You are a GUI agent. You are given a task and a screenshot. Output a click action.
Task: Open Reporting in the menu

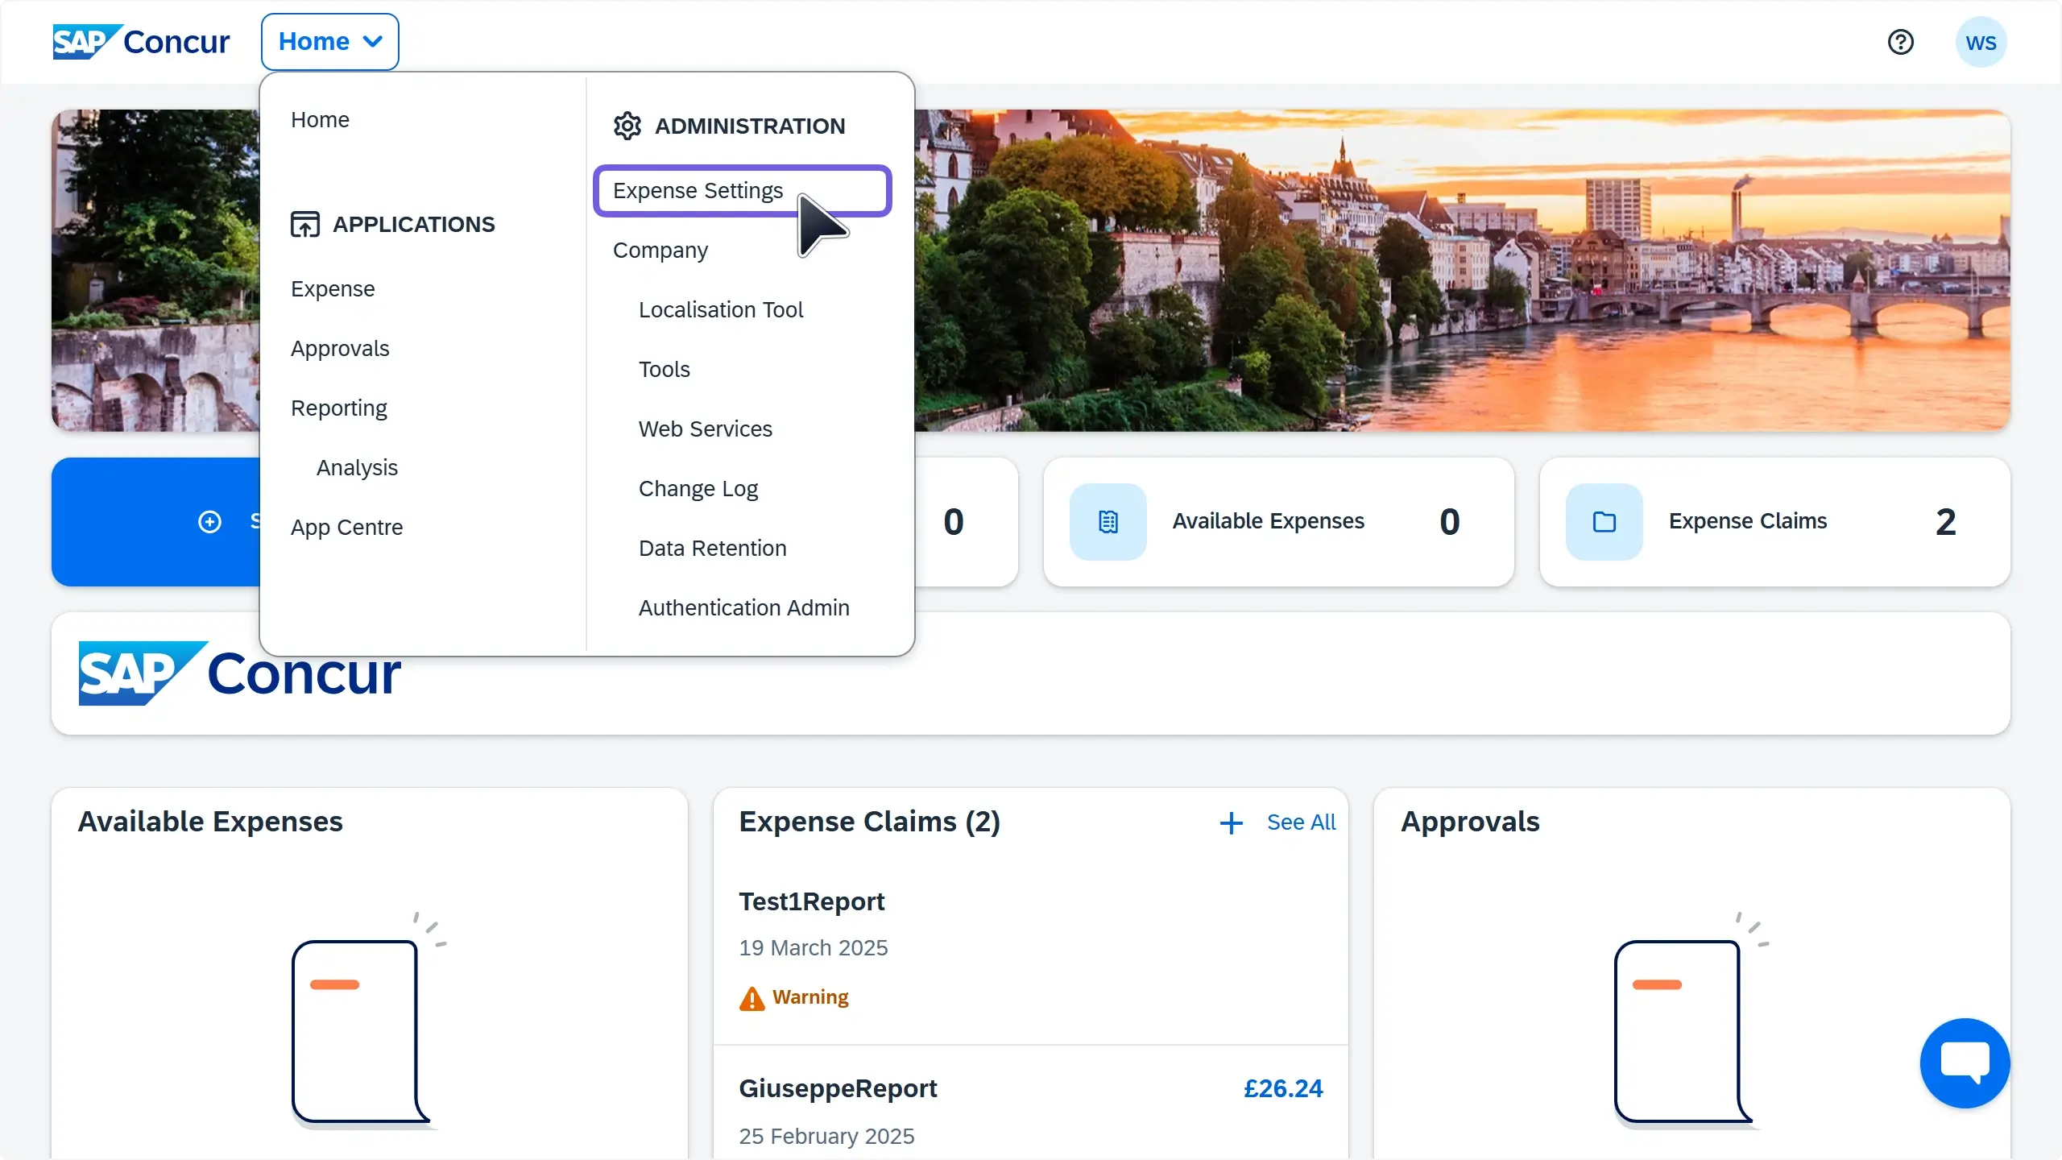pos(339,408)
